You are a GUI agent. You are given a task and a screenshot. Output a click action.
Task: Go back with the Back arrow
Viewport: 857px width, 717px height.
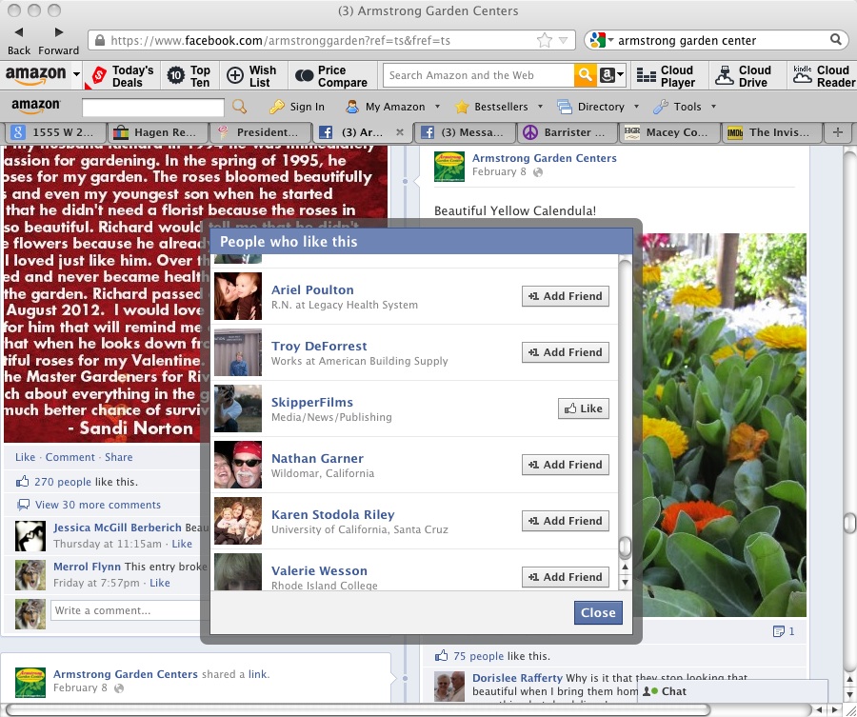(19, 32)
